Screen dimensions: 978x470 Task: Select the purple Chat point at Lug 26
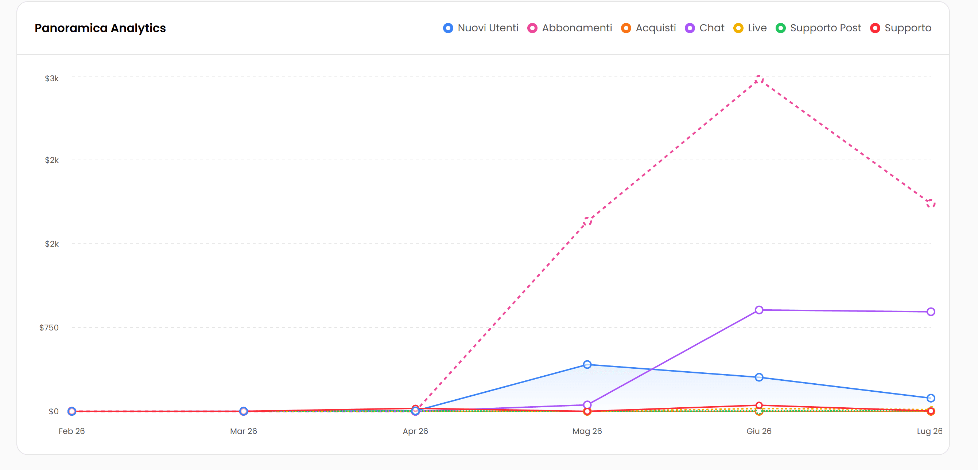tap(930, 312)
